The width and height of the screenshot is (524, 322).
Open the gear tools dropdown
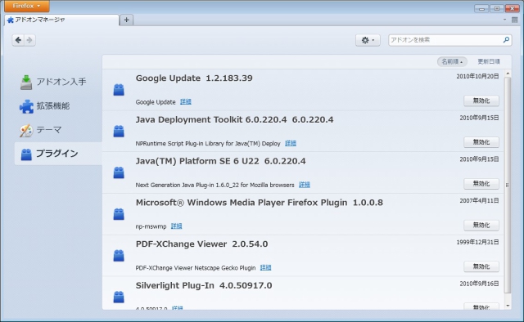click(368, 40)
